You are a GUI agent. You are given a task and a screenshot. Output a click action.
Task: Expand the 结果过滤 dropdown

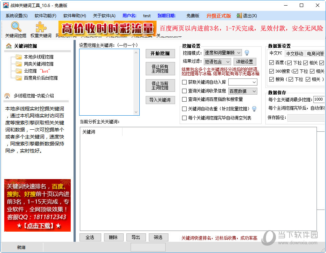[x=217, y=62]
